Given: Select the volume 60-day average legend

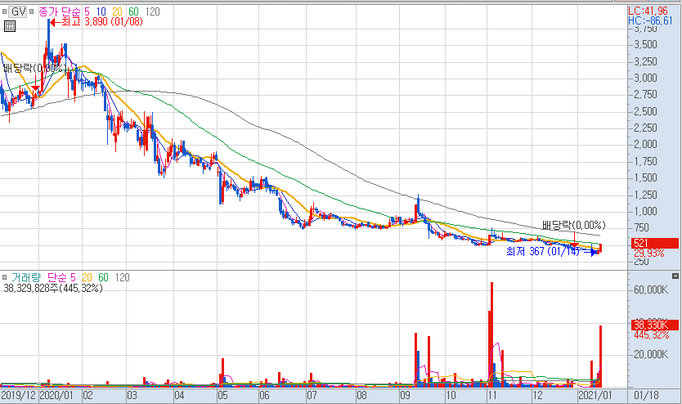Looking at the screenshot, I should (x=103, y=277).
